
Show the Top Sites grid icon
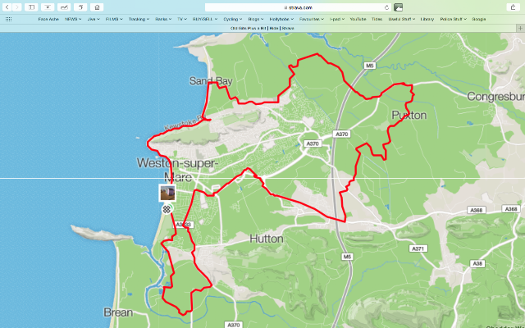coord(9,19)
